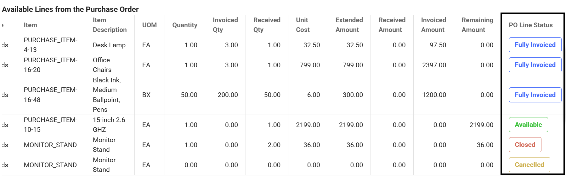Click the 2397.00 invoiced amount cell

click(434, 65)
